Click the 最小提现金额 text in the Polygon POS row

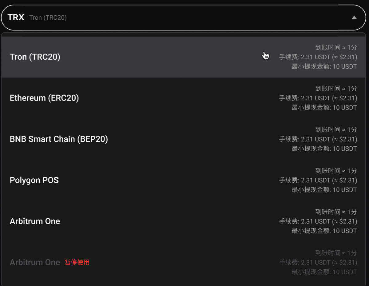(x=324, y=190)
